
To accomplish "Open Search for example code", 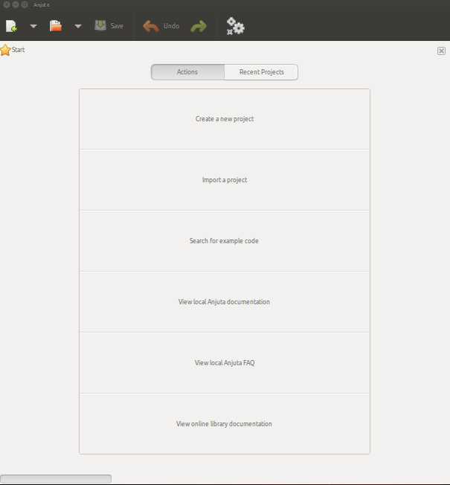I will 225,241.
